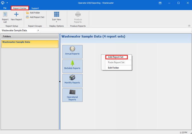Collapse the Folders panel splitter arrow
Viewport: 192px width, 134px height.
(60, 82)
